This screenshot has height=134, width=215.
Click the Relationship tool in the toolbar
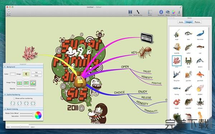tap(138, 12)
